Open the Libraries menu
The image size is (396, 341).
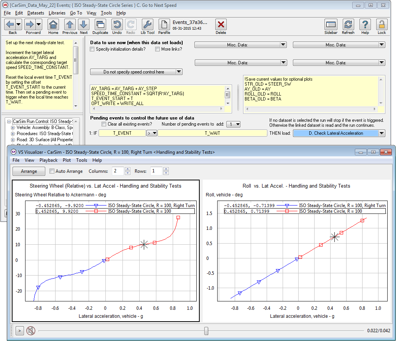pos(57,13)
